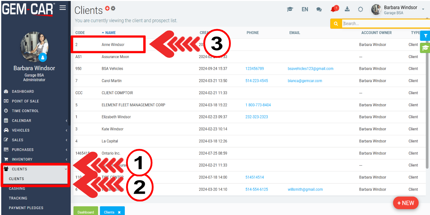Screen dimensions: 430x215
Task: Click bsavehicles123@gmail.com email link
Action: [310, 69]
